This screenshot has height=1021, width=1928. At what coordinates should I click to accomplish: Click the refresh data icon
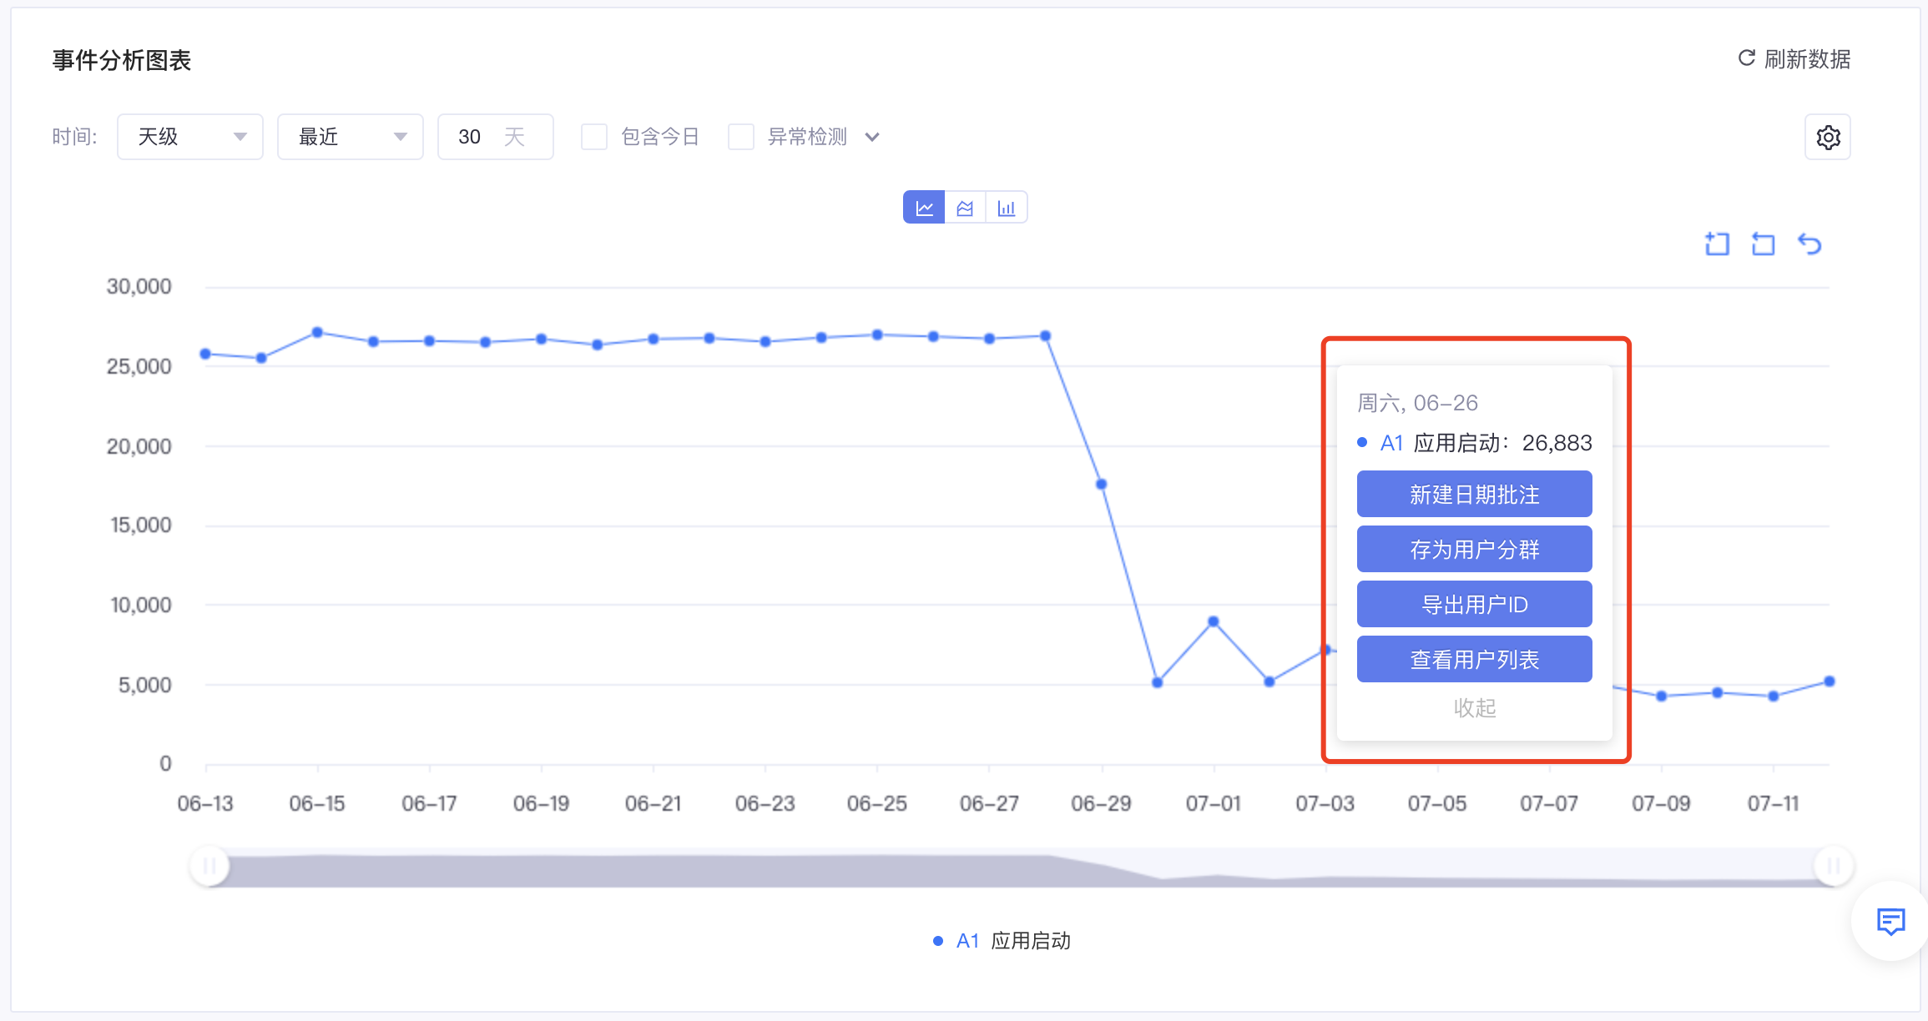[1746, 58]
